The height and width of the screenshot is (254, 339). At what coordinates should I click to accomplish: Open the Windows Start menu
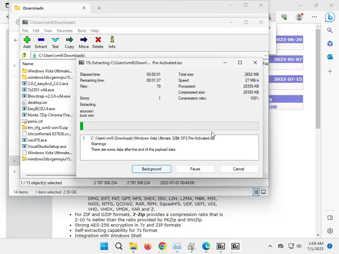[104, 246]
